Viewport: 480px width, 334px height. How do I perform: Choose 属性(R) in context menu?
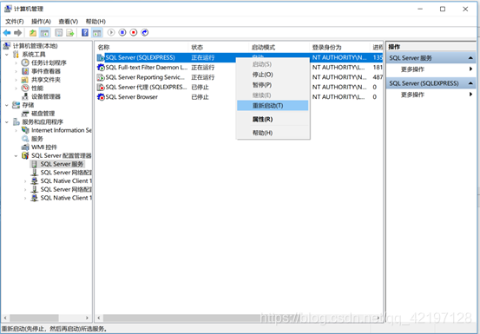coord(273,120)
